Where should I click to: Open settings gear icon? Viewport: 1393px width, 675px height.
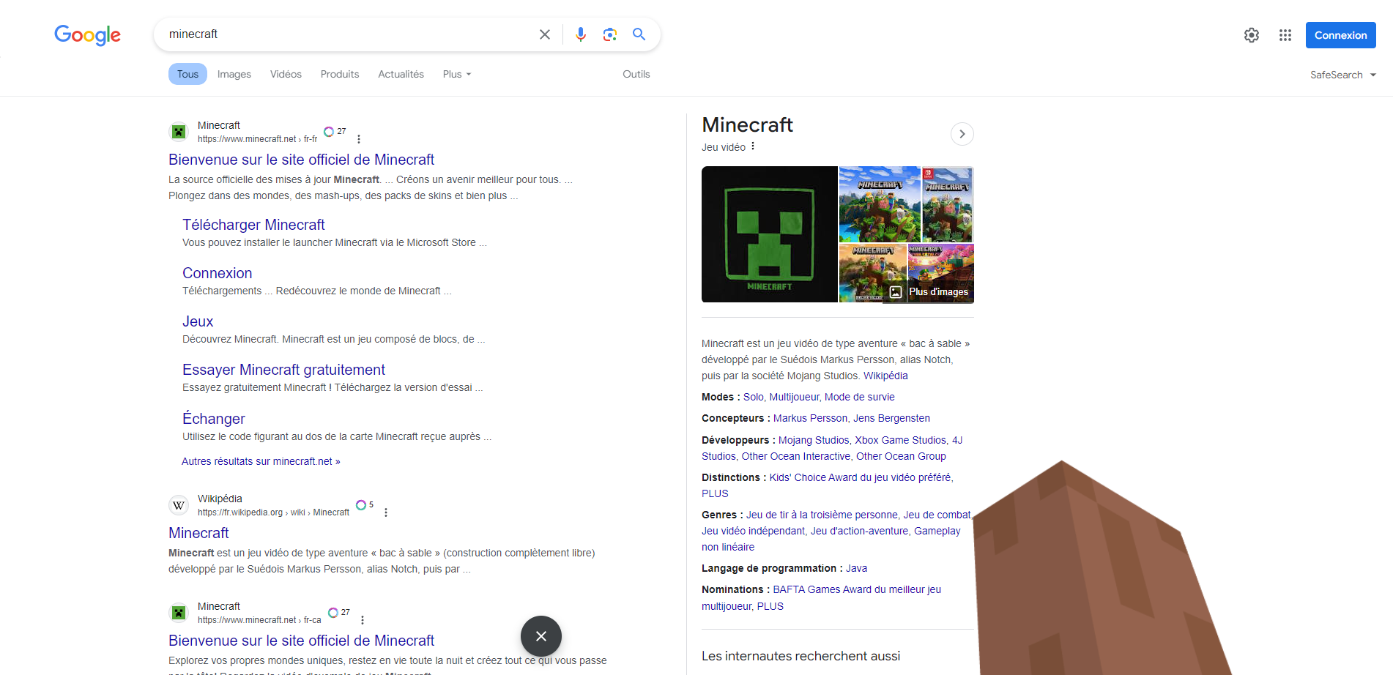tap(1252, 35)
